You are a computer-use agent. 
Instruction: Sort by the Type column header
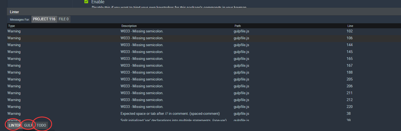click(x=12, y=26)
